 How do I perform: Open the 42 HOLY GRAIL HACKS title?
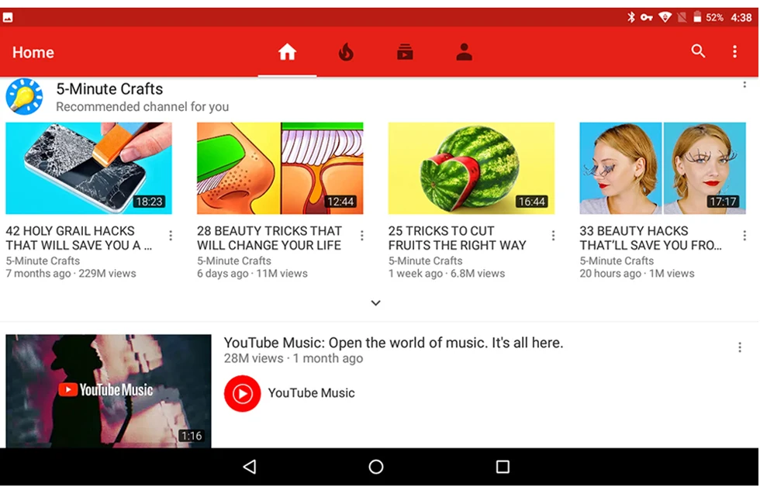pos(78,238)
